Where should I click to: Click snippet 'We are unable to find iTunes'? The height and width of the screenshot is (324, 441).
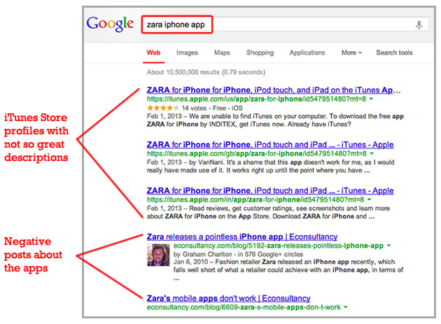[275, 120]
